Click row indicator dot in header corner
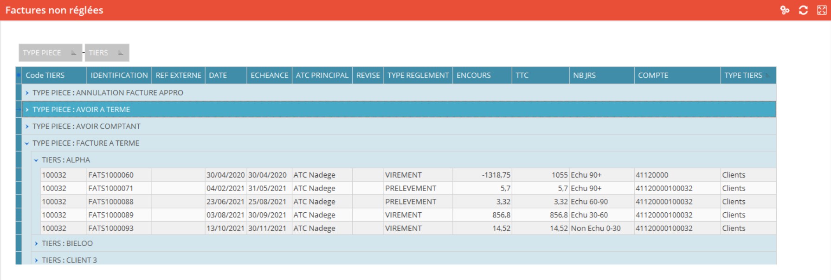The height and width of the screenshot is (280, 831). (x=19, y=75)
